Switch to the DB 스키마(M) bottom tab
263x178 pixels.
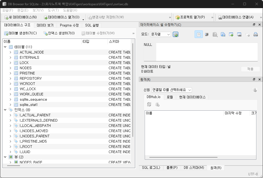(x=194, y=168)
